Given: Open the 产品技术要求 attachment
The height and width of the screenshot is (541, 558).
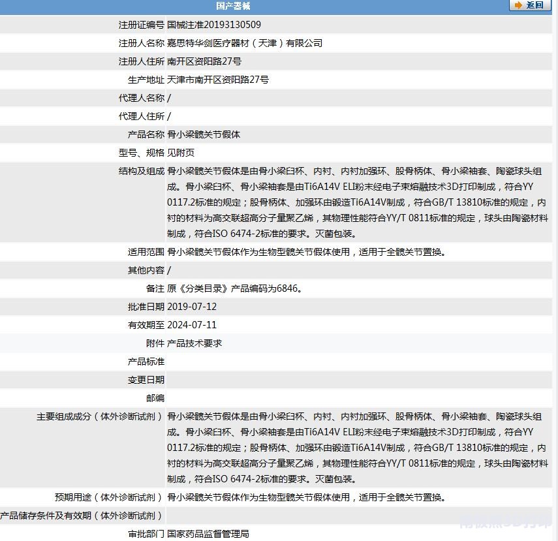Looking at the screenshot, I should click(x=194, y=343).
